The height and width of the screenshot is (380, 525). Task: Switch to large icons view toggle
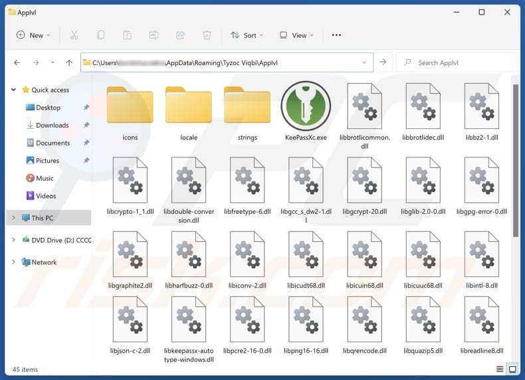[x=512, y=369]
